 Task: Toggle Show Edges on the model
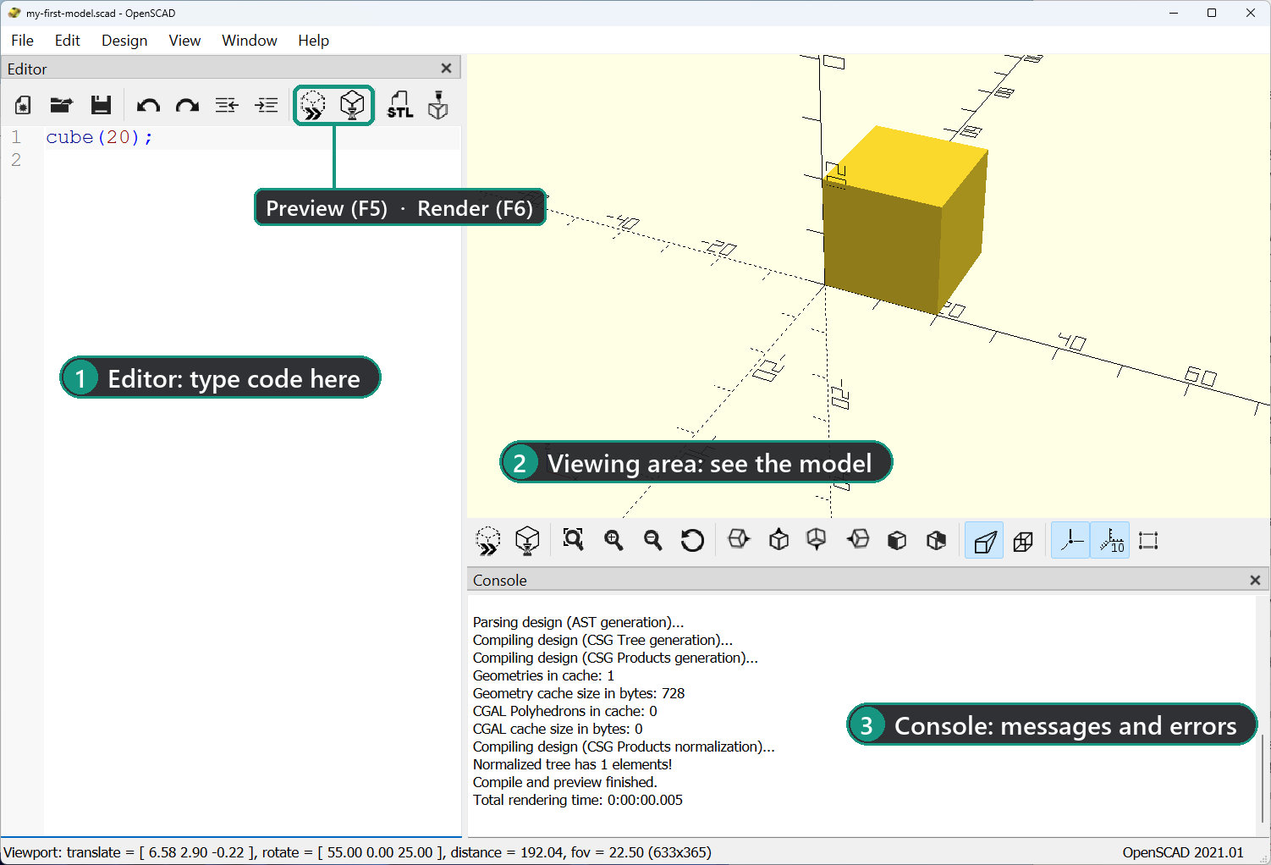tap(1148, 541)
